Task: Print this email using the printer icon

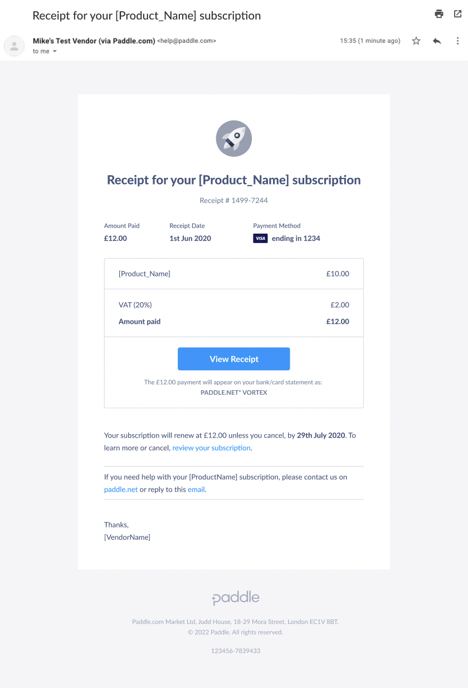Action: 439,14
